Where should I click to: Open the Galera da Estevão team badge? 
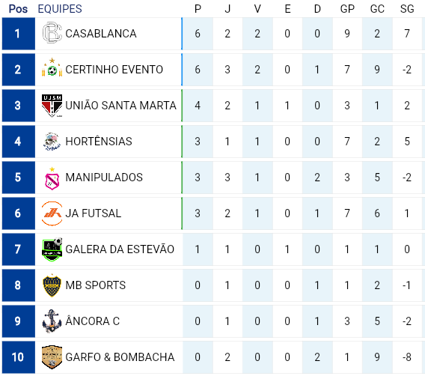tap(52, 249)
